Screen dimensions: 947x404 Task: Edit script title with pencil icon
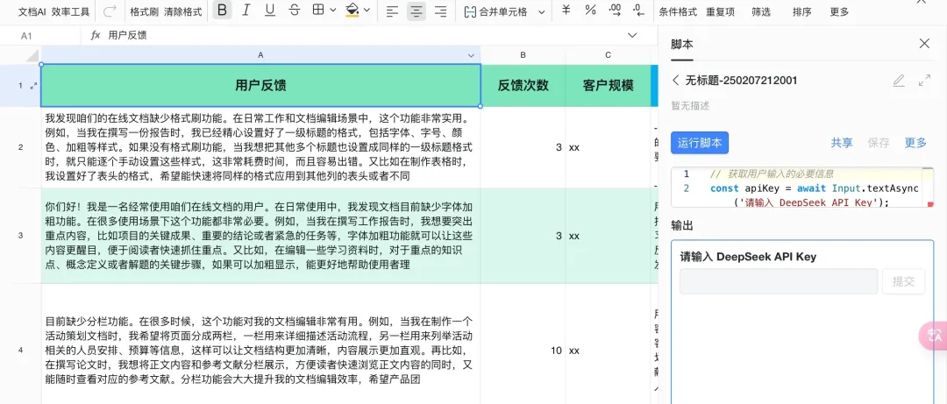pos(899,81)
